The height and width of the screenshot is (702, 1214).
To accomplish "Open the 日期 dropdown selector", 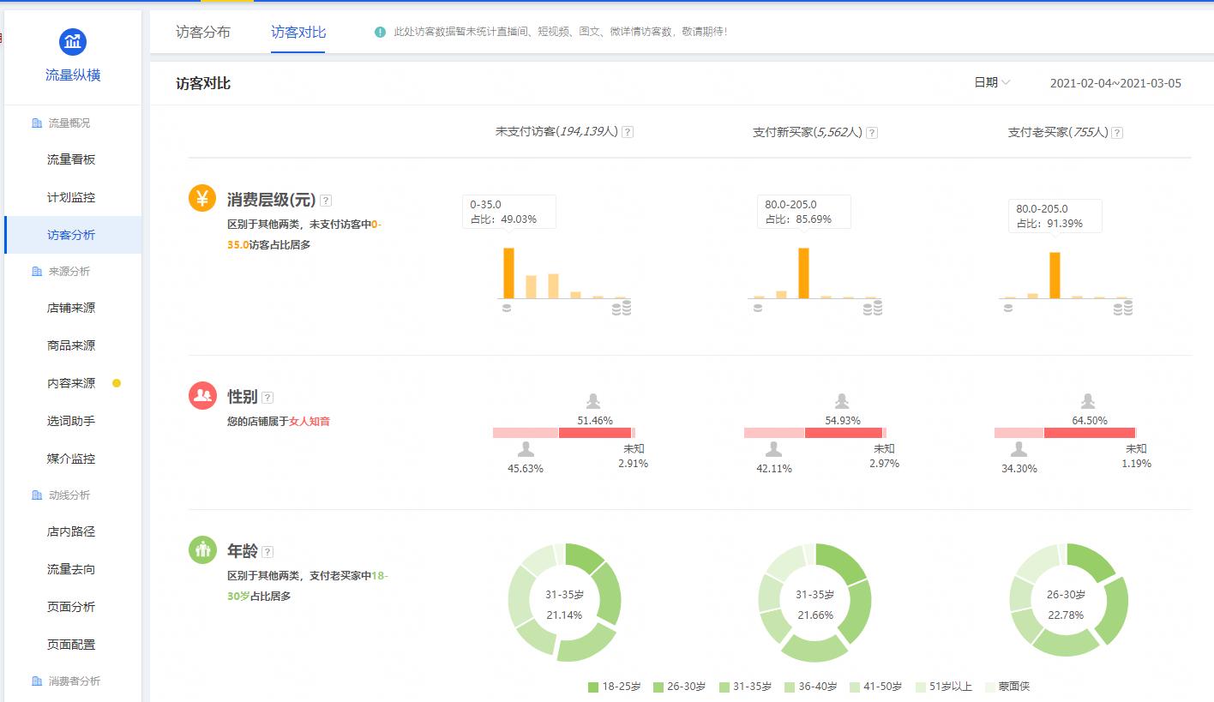I will tap(992, 82).
